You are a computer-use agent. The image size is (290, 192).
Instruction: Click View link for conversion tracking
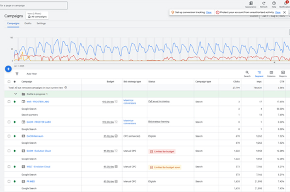click(209, 12)
